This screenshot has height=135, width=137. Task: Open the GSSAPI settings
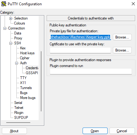(32, 73)
